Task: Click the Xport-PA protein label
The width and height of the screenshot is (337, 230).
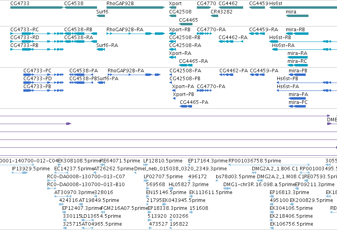Action: click(x=183, y=87)
